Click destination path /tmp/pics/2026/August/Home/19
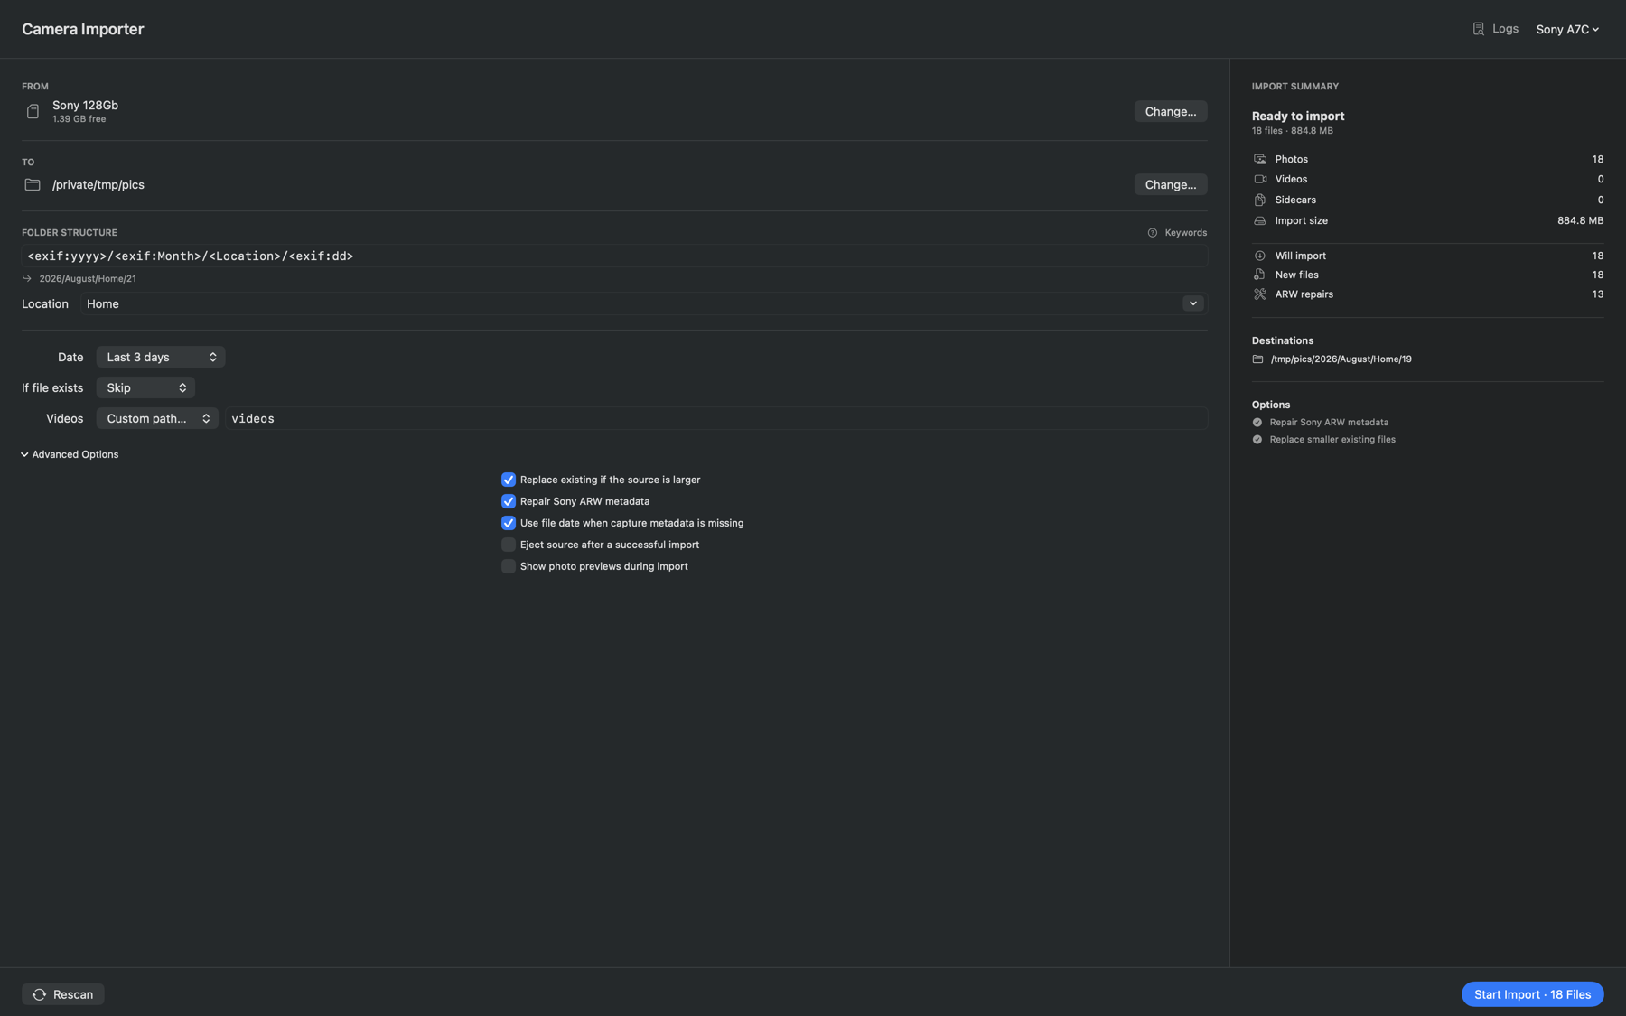Screen dimensions: 1626x1016 coord(1341,359)
